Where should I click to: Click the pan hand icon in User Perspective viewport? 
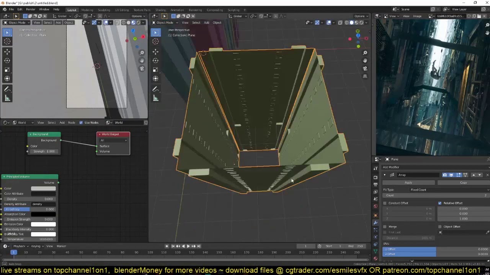(x=365, y=61)
